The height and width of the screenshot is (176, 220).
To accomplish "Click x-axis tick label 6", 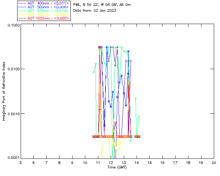I will coord(34,163).
